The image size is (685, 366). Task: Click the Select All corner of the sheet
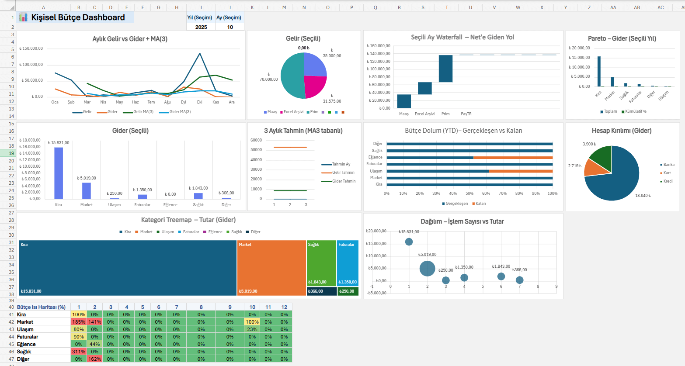coord(8,7)
